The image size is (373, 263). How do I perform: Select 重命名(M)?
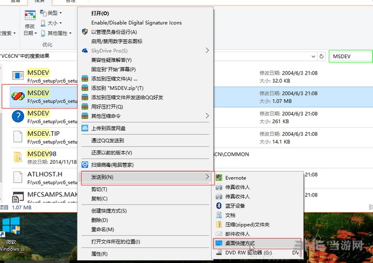(x=103, y=230)
